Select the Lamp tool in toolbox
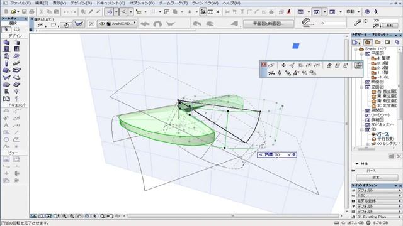The image size is (403, 226). pyautogui.click(x=16, y=92)
